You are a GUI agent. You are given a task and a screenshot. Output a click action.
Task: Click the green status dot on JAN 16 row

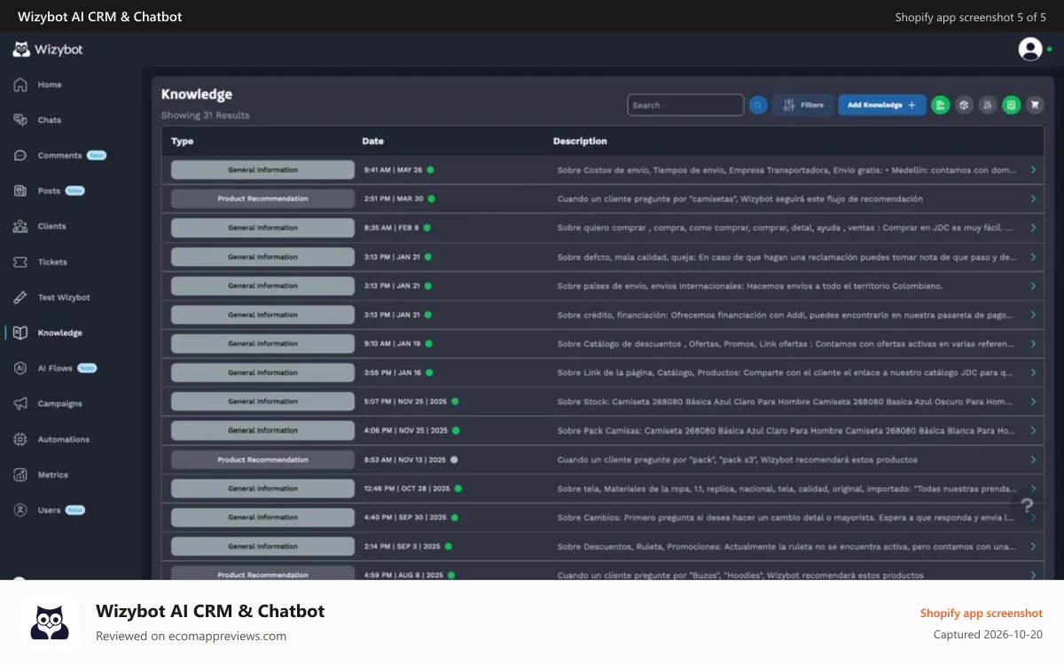pos(430,372)
